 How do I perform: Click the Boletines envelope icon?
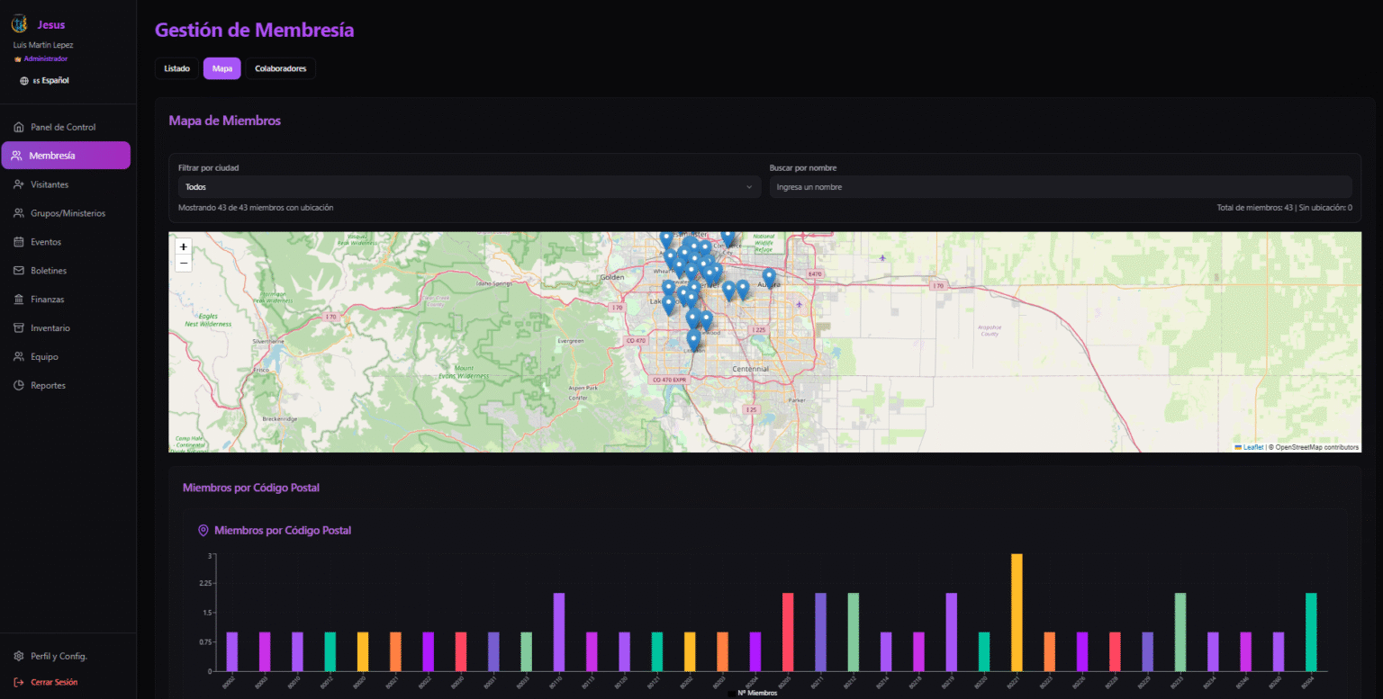click(19, 271)
